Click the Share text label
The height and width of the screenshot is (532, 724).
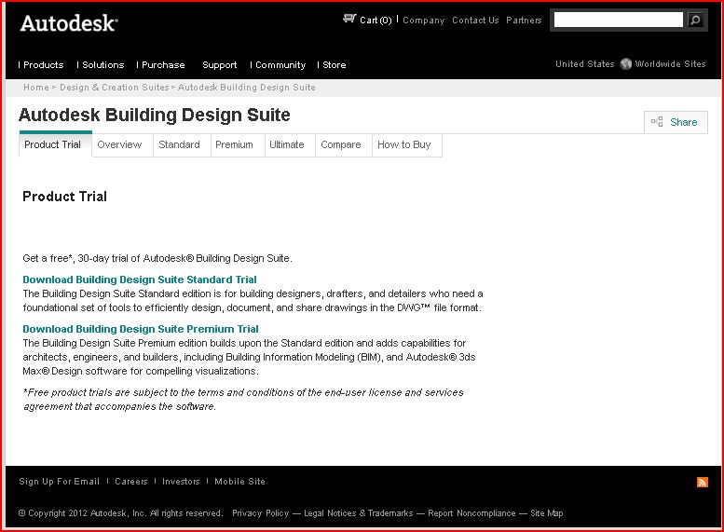683,122
